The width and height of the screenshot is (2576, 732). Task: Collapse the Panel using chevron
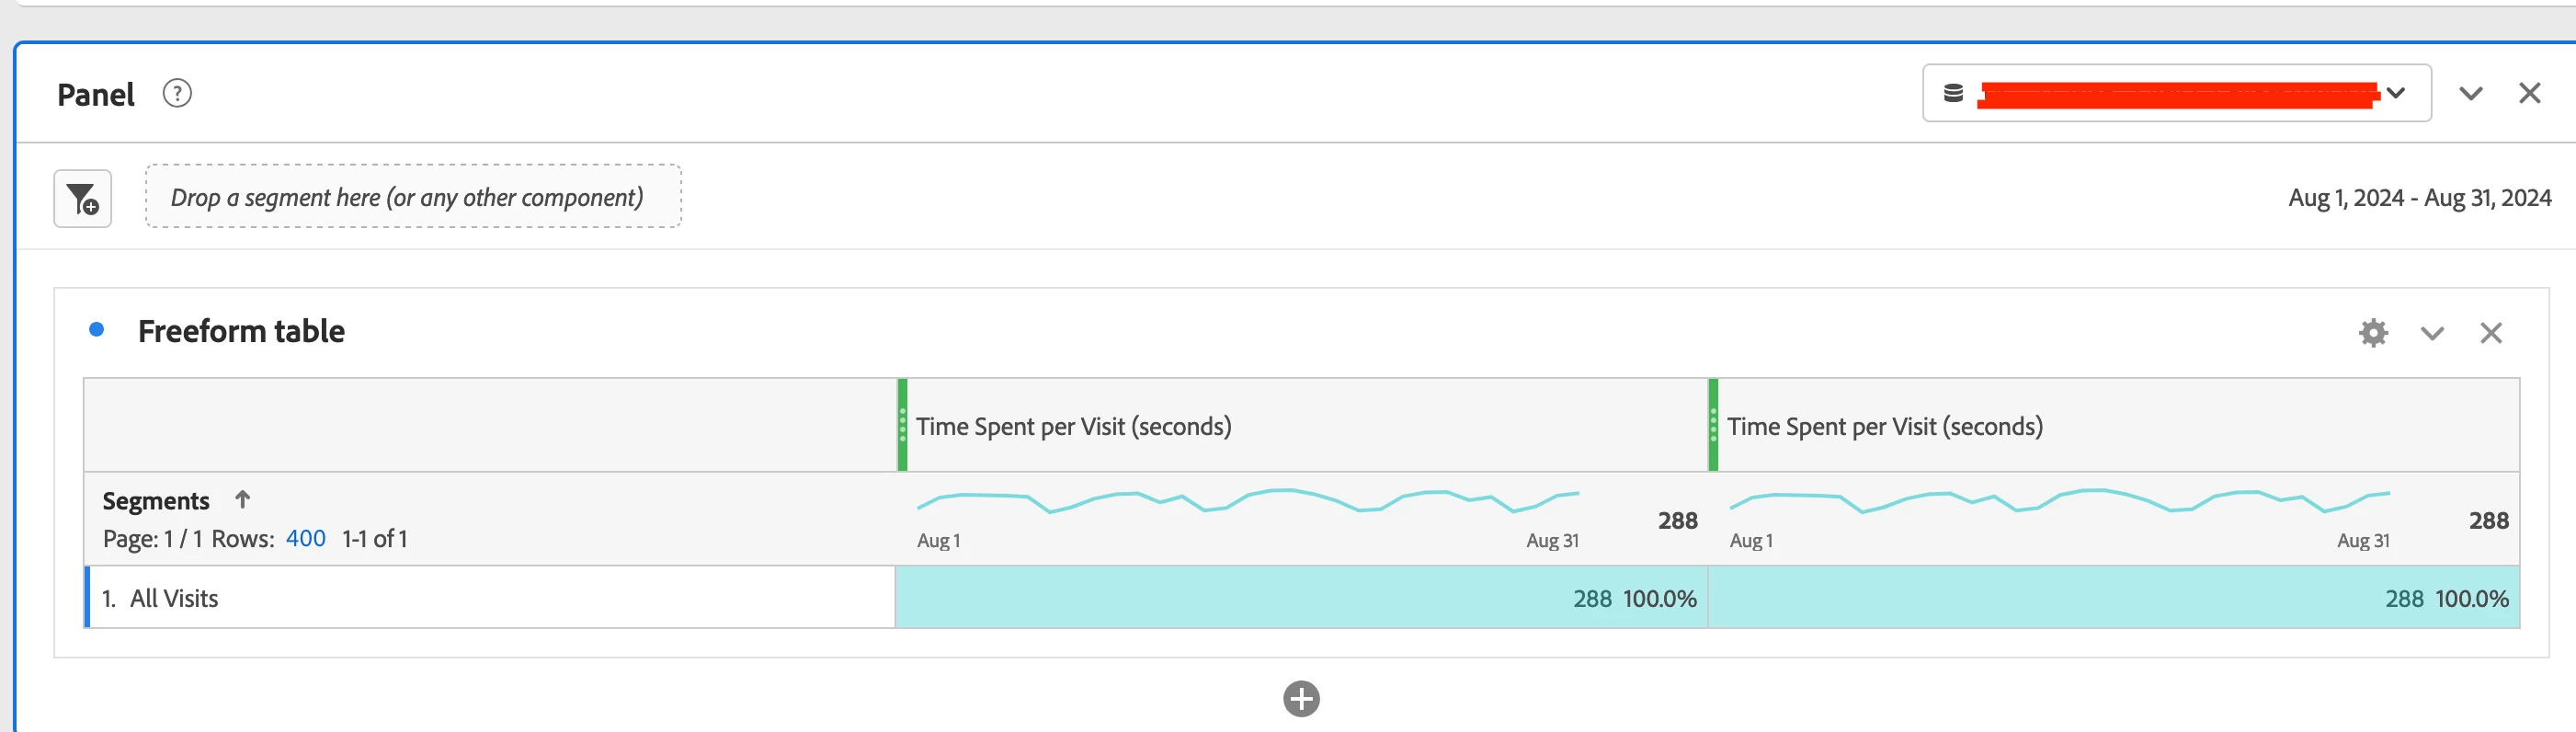coord(2470,94)
